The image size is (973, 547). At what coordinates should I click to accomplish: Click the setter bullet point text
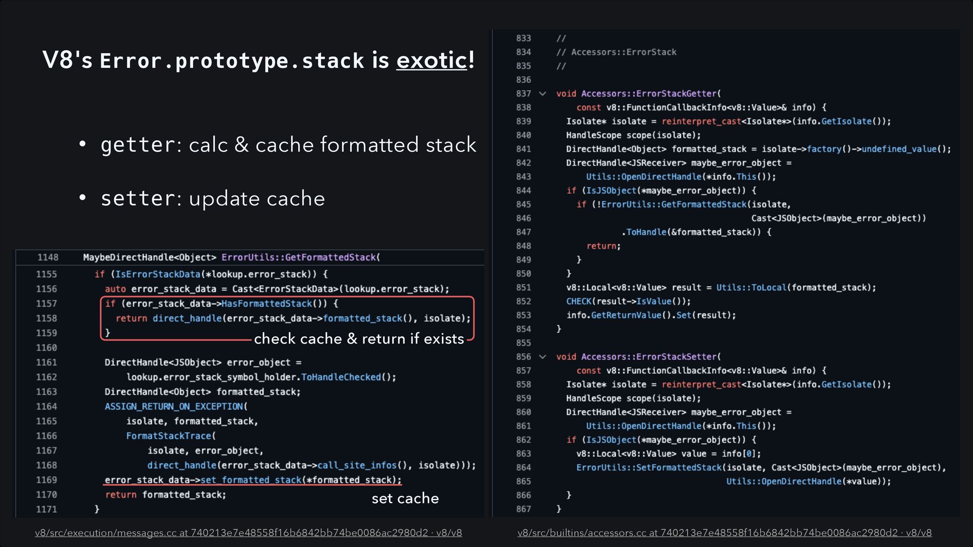click(x=213, y=199)
